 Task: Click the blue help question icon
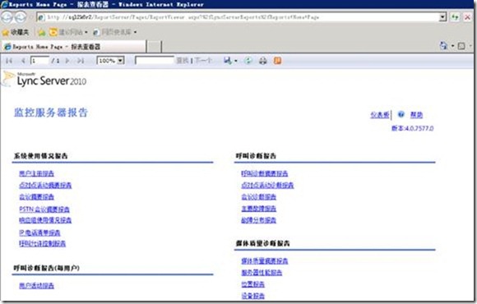pos(401,114)
